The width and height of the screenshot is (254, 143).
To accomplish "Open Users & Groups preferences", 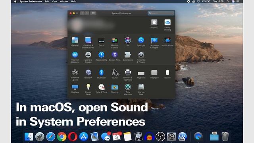I will (x=88, y=57).
